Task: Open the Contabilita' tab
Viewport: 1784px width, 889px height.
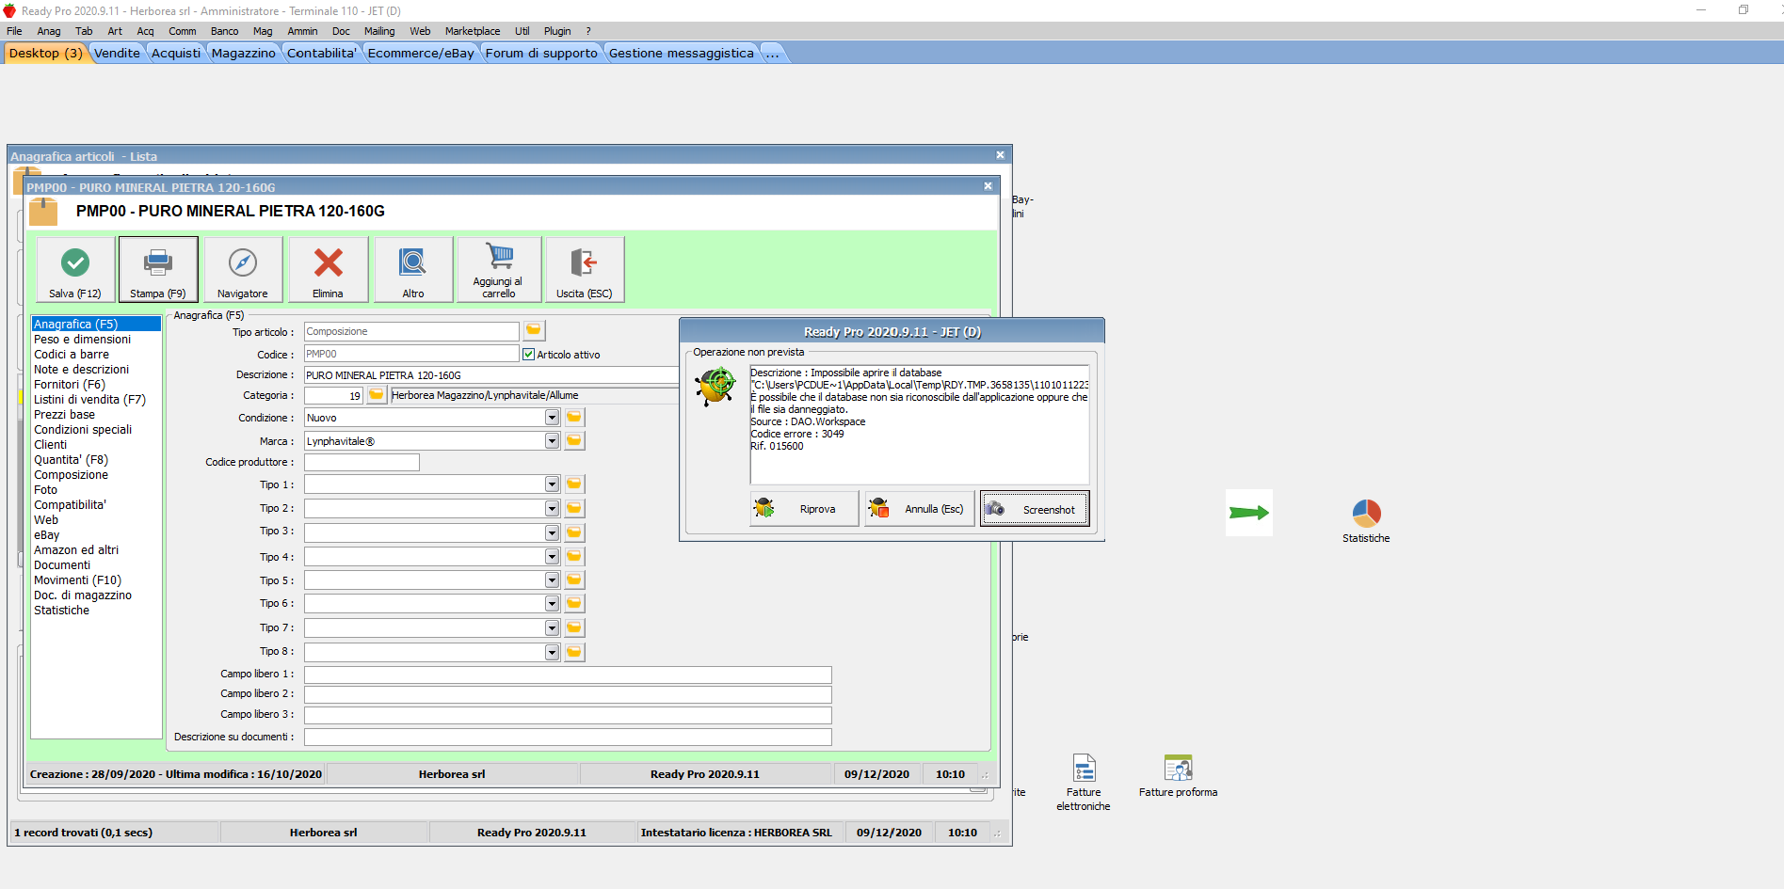Action: coord(322,54)
